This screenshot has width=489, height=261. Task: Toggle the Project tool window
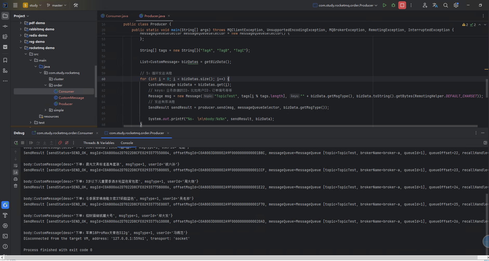pos(5,16)
